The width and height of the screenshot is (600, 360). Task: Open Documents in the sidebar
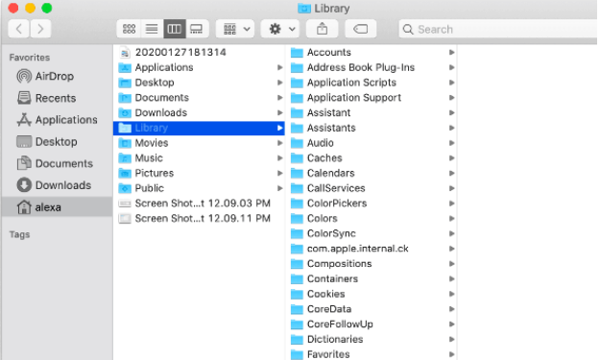57,163
